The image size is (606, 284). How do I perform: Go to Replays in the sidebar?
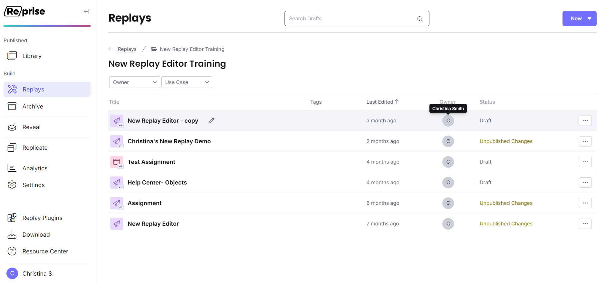[x=47, y=89]
